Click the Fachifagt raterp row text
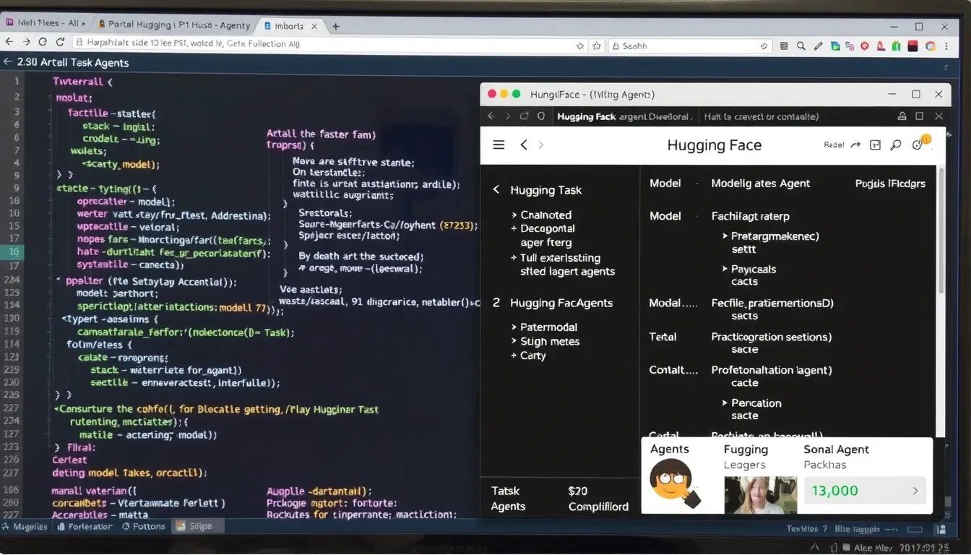 pos(751,216)
